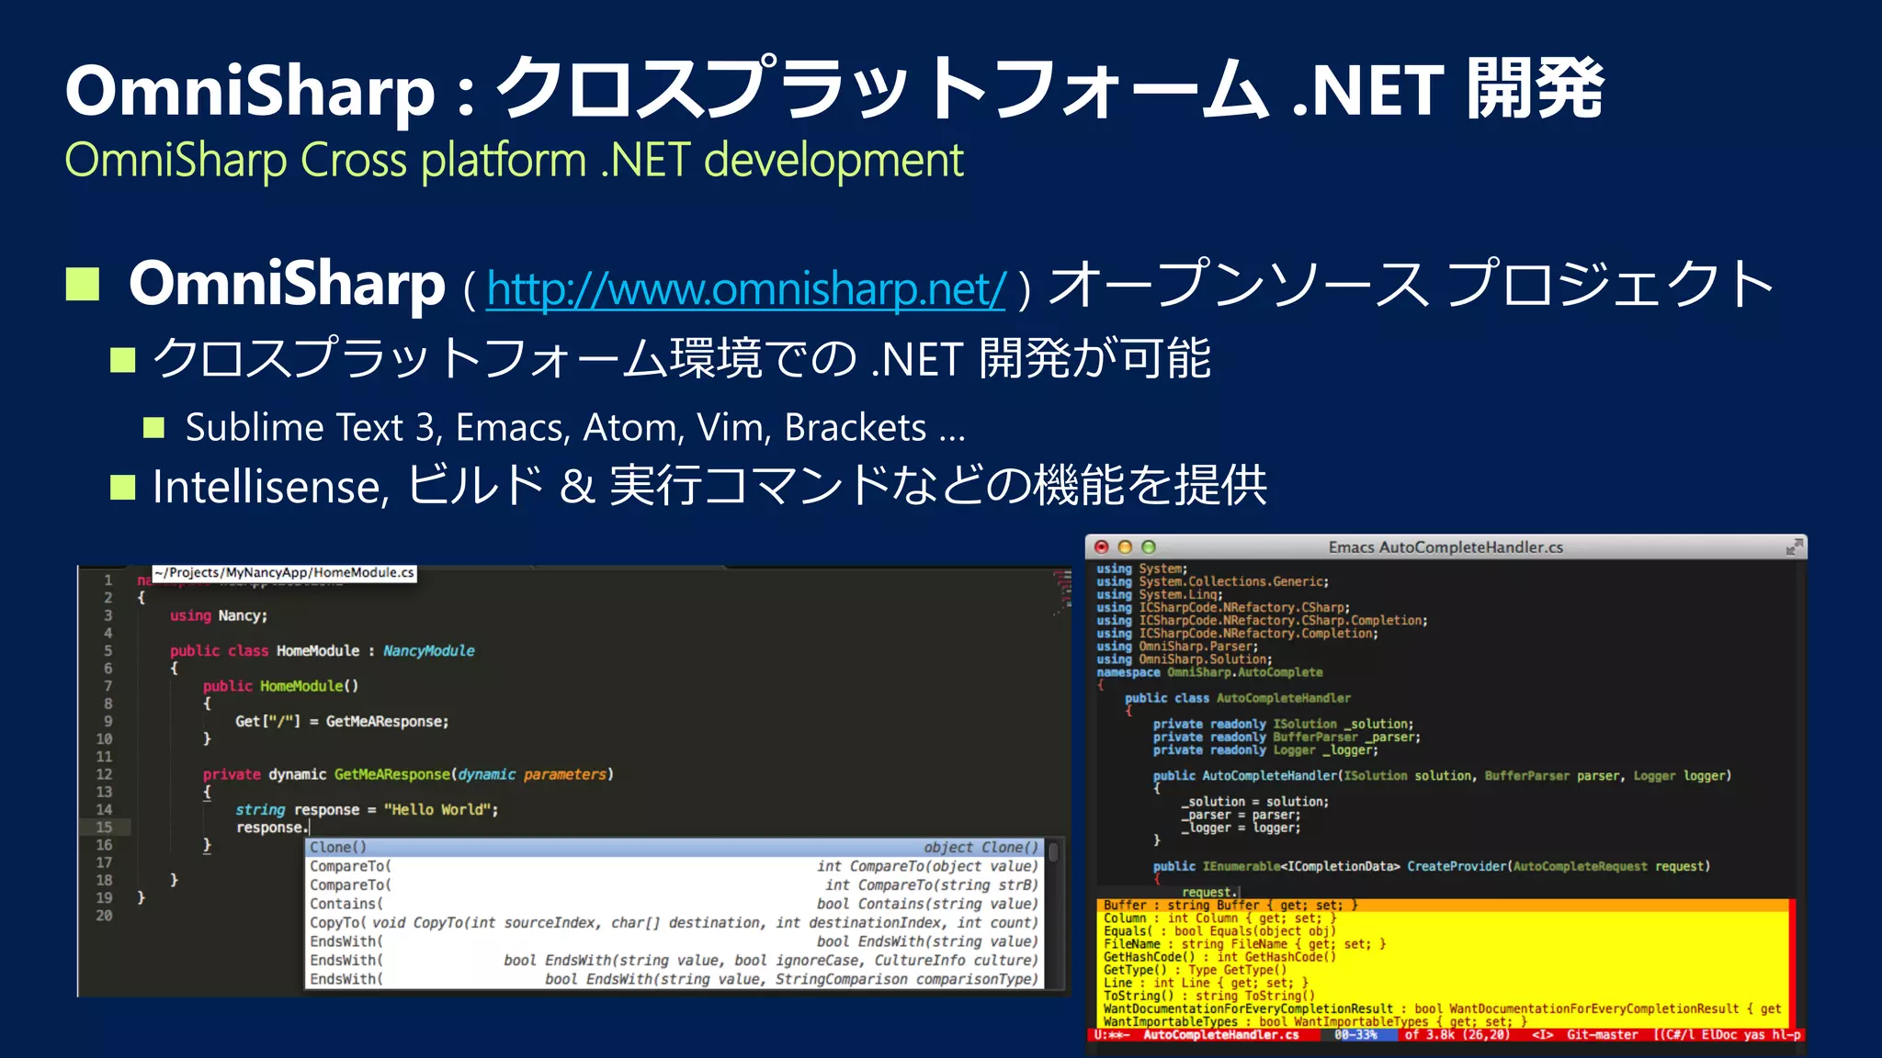
Task: Close the Emacs window with red button
Action: click(x=1102, y=546)
